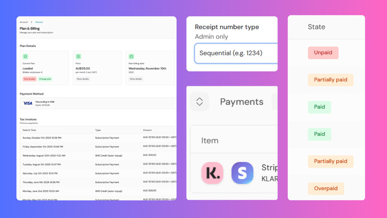The image size is (387, 218).
Task: Open the Receipt number type Sequential dropdown
Action: (x=236, y=53)
